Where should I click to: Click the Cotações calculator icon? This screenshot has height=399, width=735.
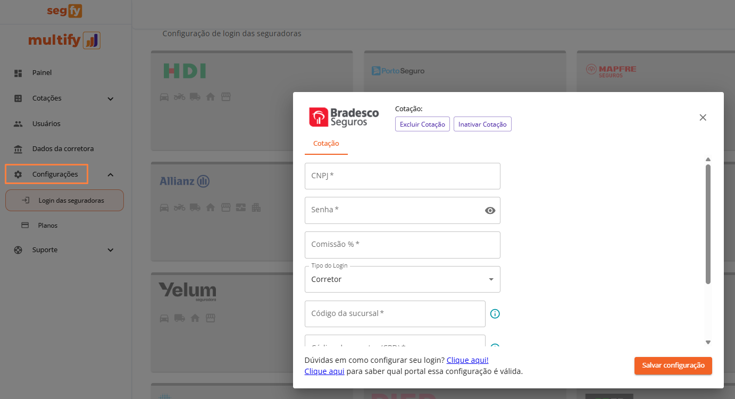coord(18,98)
